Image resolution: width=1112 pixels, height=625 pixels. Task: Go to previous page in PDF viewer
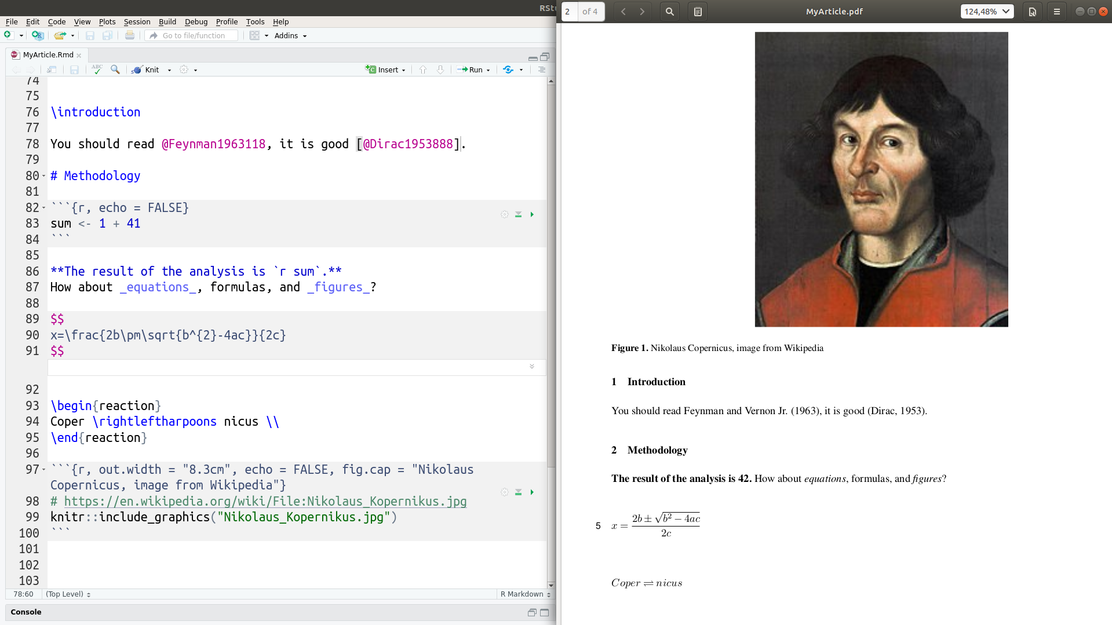(624, 12)
